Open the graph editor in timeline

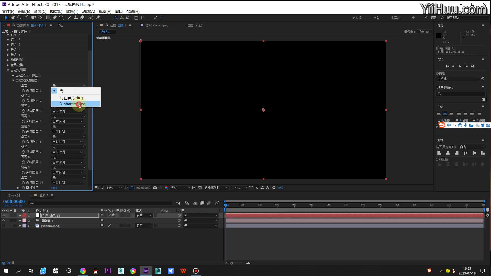(x=217, y=203)
